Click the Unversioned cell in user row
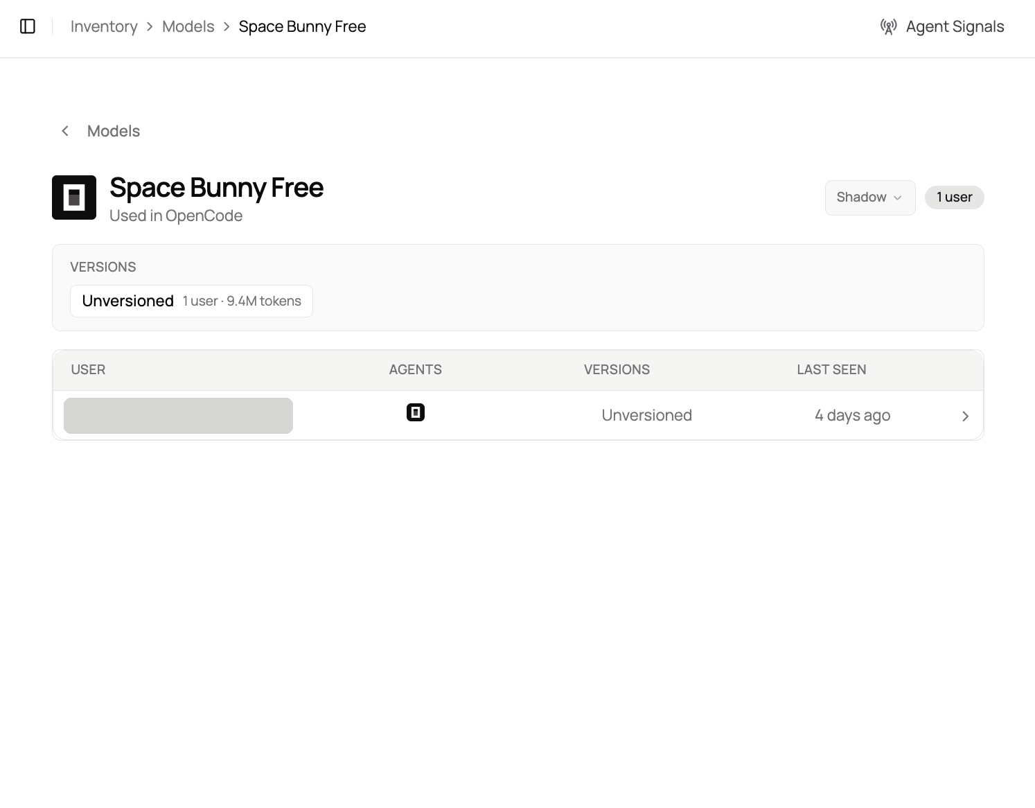The image size is (1035, 808). (646, 415)
